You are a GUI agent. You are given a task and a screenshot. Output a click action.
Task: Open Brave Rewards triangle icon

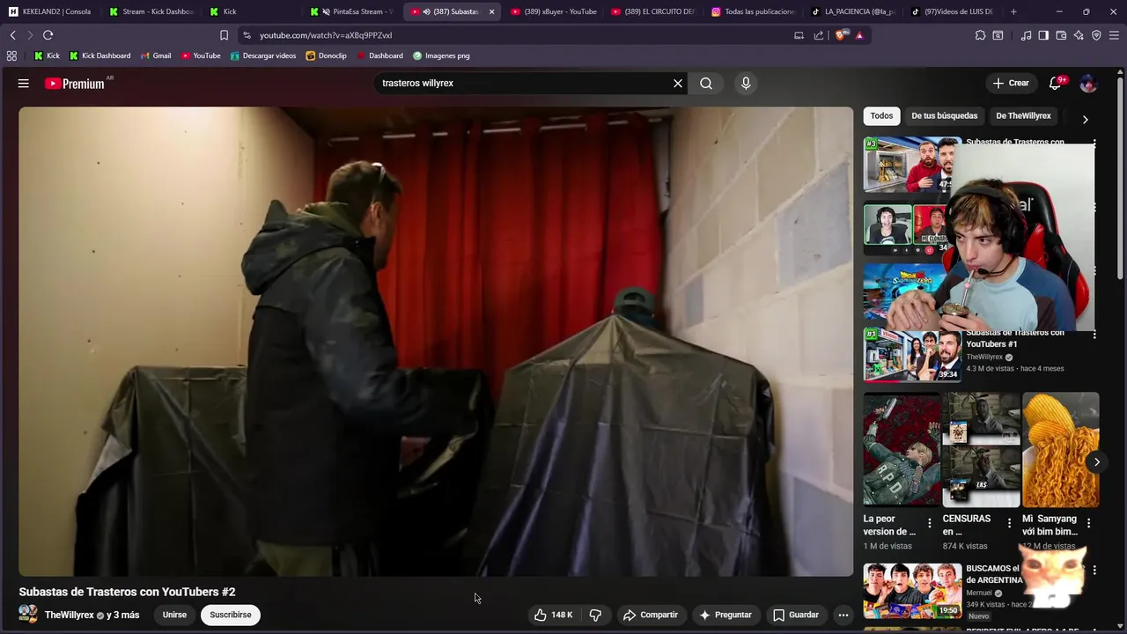point(859,35)
